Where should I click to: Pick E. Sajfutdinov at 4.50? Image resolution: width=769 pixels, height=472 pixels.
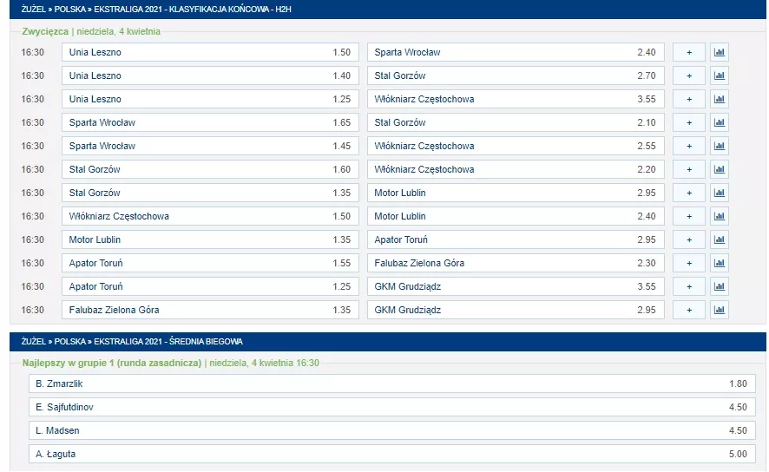pos(391,407)
